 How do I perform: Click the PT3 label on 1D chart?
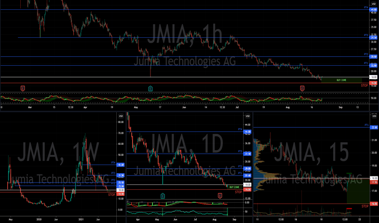click(x=240, y=152)
